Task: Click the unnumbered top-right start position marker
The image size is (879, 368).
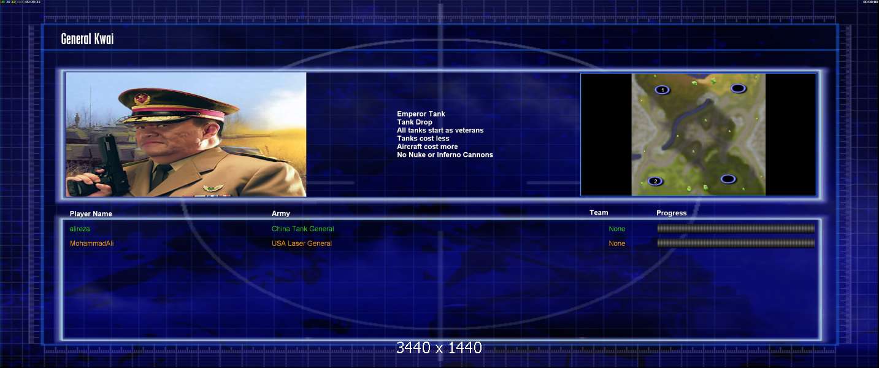Action: (x=738, y=88)
